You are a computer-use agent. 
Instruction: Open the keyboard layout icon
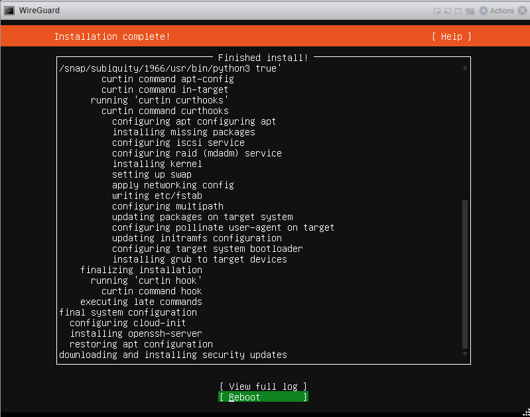pos(470,11)
